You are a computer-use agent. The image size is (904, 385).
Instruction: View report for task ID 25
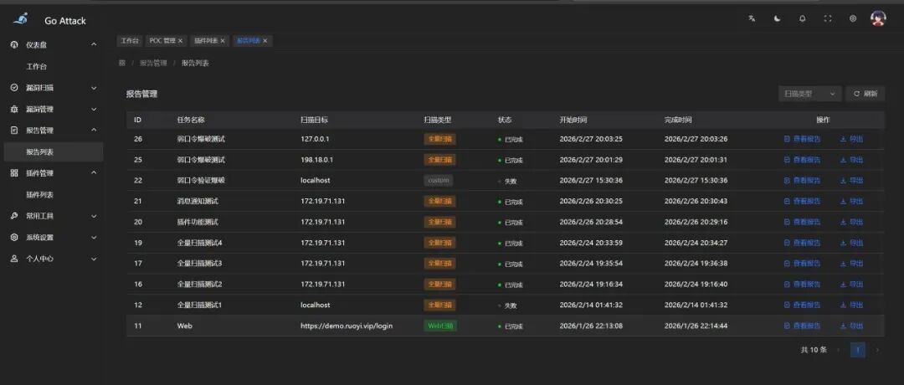click(x=802, y=160)
